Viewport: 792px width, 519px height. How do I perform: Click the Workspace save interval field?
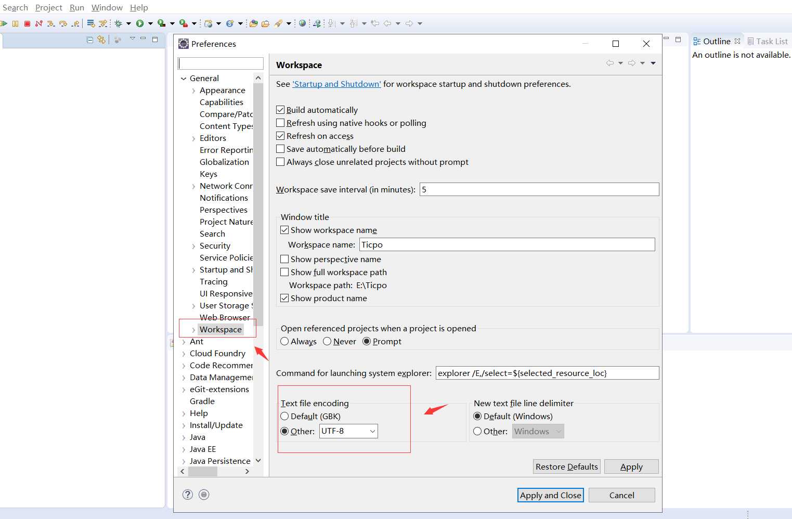pos(539,189)
